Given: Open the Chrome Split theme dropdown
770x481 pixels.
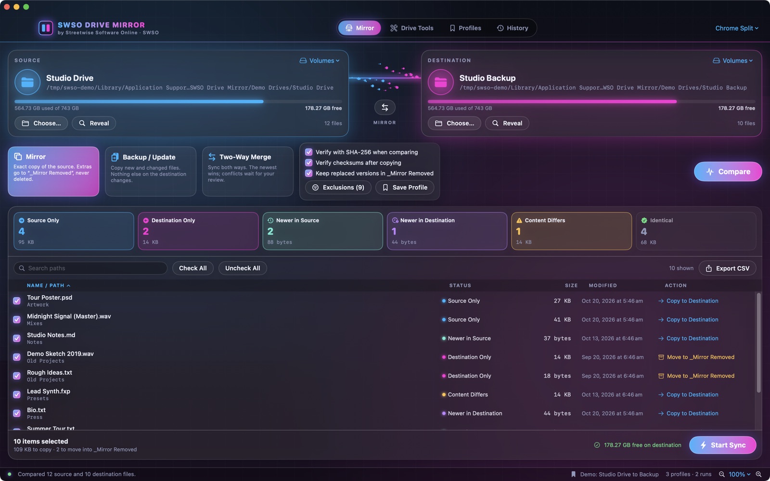Looking at the screenshot, I should [737, 28].
